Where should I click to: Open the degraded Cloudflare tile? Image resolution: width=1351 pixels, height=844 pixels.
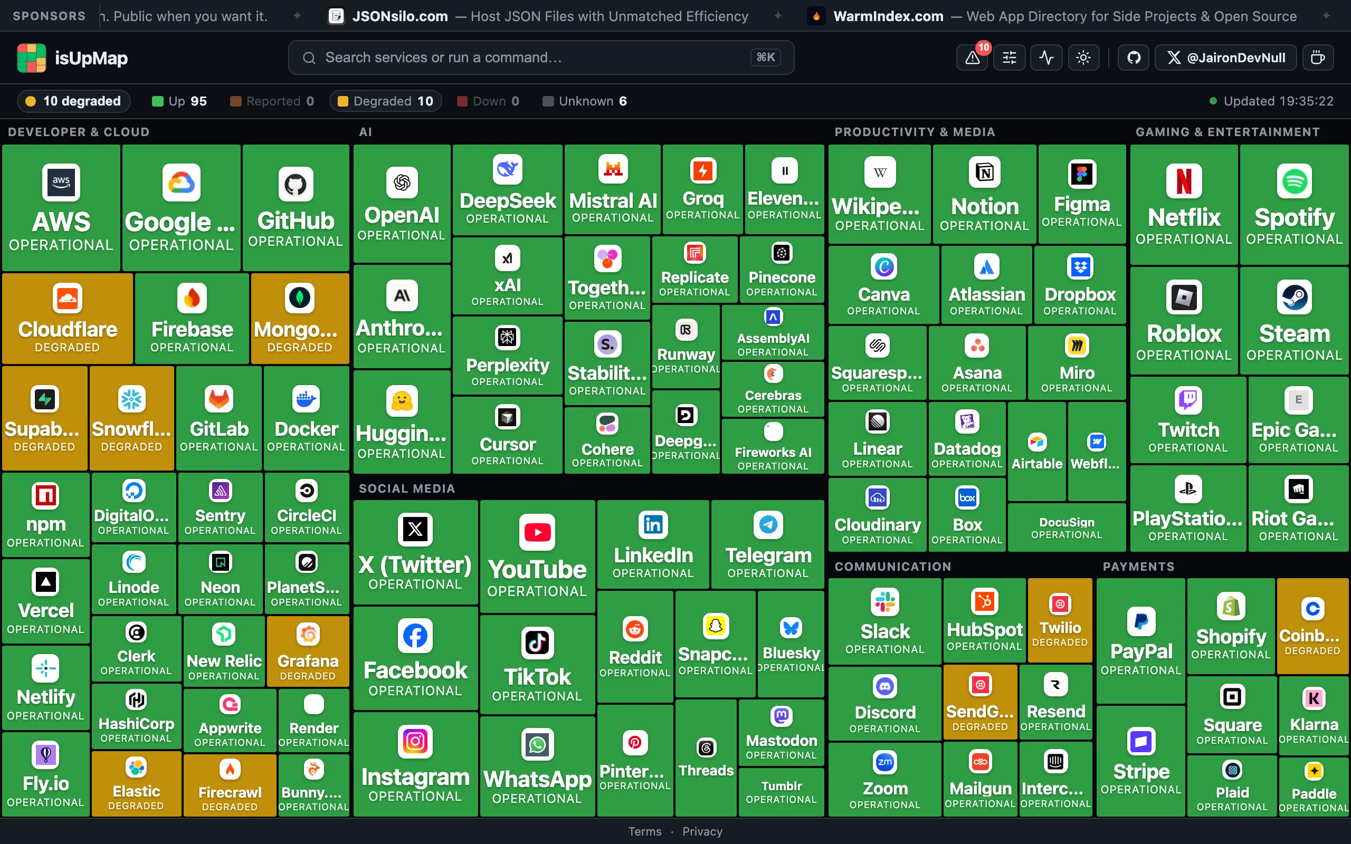[x=68, y=318]
